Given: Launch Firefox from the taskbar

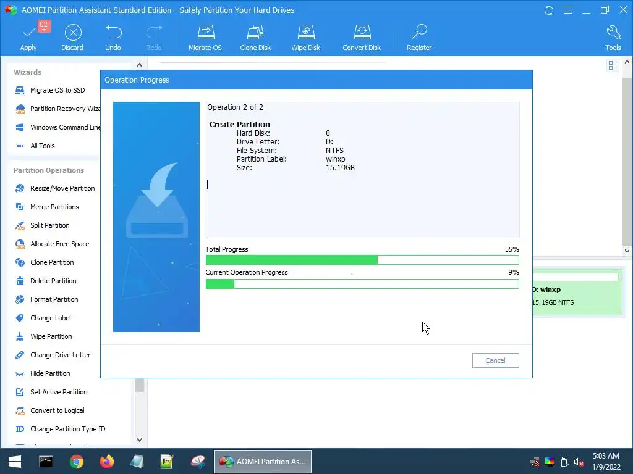Looking at the screenshot, I should click(106, 462).
